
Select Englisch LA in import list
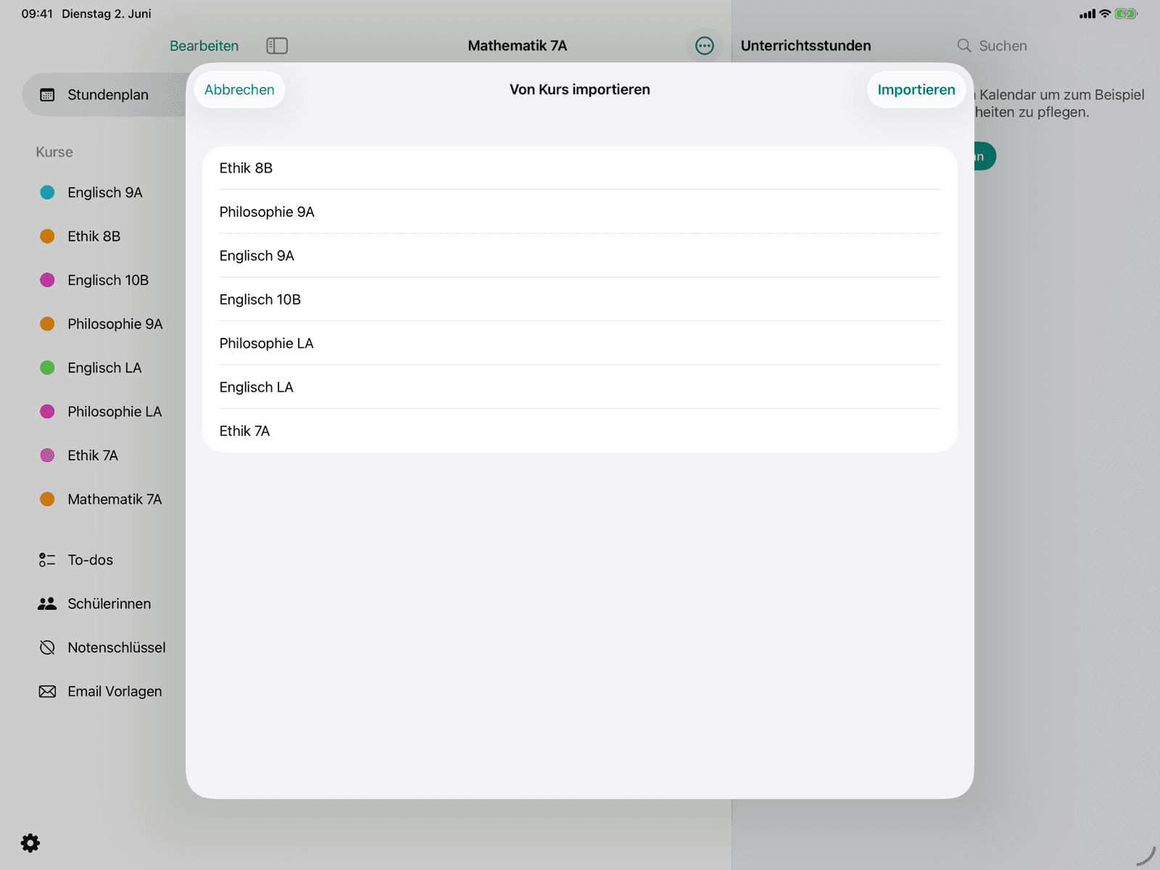[580, 387]
